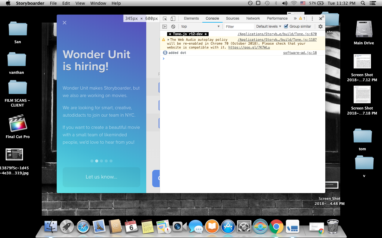Select the inspect element tool in DevTools
Viewport: 382px width, 238px height.
click(164, 18)
